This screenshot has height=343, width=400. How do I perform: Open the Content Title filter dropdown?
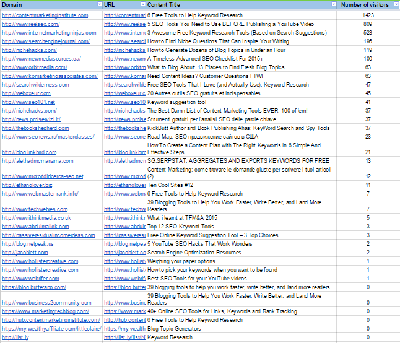click(334, 4)
